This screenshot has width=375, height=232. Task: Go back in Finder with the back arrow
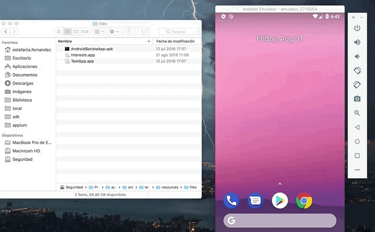[6, 32]
